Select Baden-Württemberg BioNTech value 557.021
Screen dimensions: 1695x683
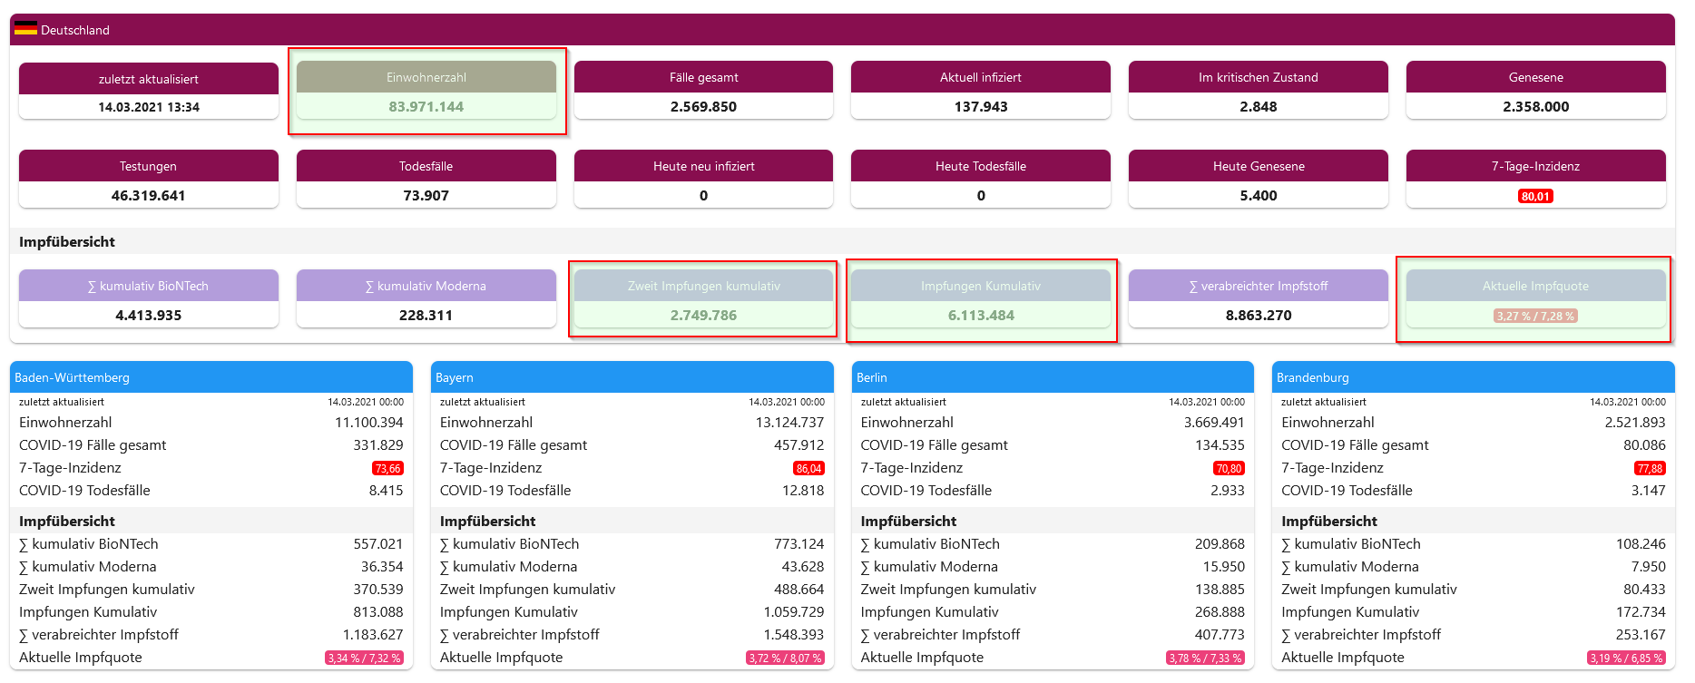click(x=378, y=544)
